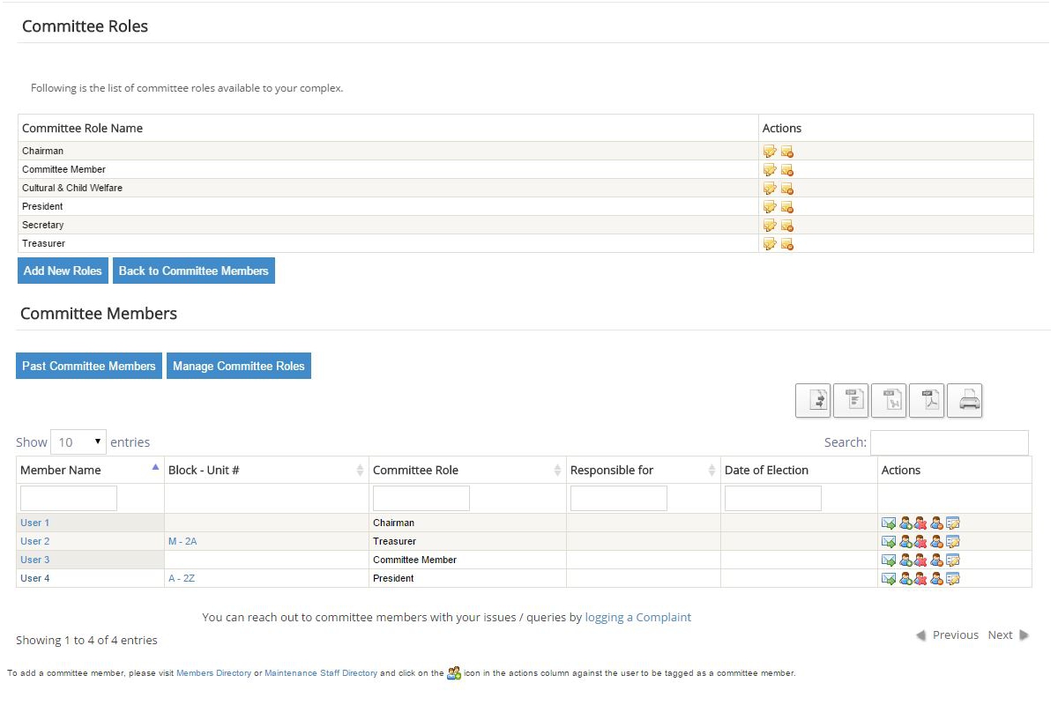This screenshot has width=1058, height=705.
Task: Open Manage Committee Roles
Action: click(x=239, y=366)
